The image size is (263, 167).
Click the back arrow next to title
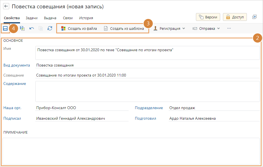click(6, 7)
